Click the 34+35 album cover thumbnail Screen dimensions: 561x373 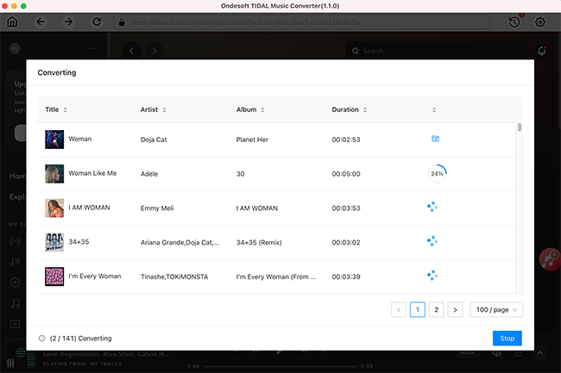pos(54,242)
